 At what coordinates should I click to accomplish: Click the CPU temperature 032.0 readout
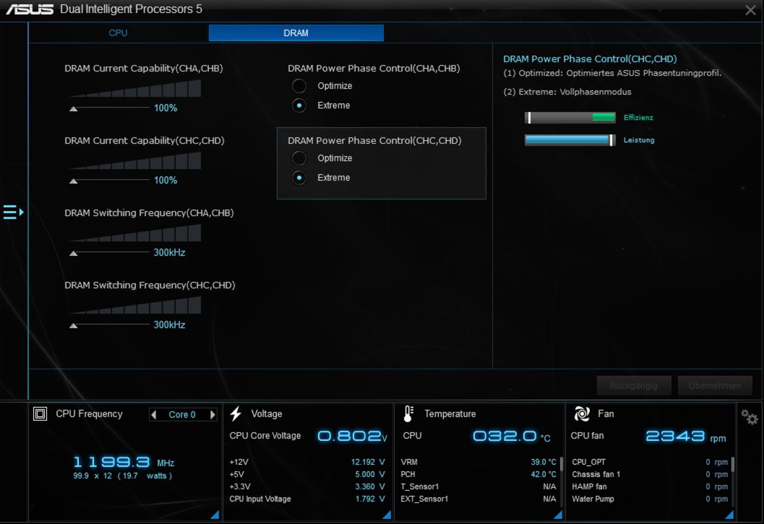tap(512, 436)
